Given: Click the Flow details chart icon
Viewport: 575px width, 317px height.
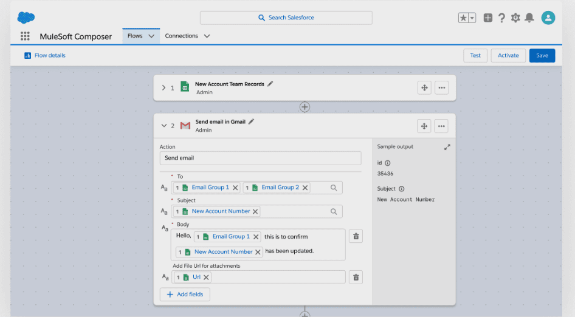Looking at the screenshot, I should point(27,55).
